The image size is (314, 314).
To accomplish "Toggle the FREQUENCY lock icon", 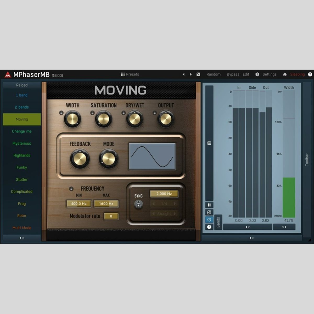I will (71, 189).
